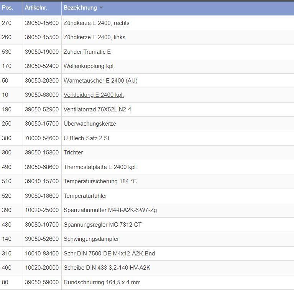Click the Schwingungsdämpfer entry
The image size is (294, 290).
point(91,239)
